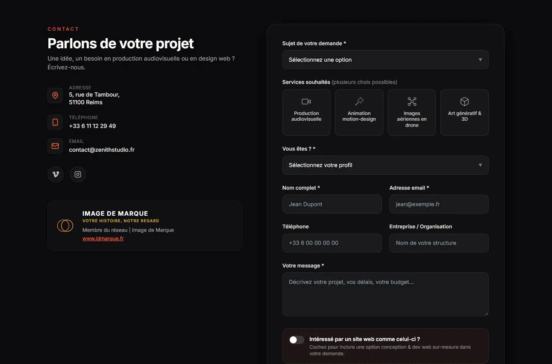Click the Adresse email input field
The height and width of the screenshot is (364, 552).
point(439,204)
